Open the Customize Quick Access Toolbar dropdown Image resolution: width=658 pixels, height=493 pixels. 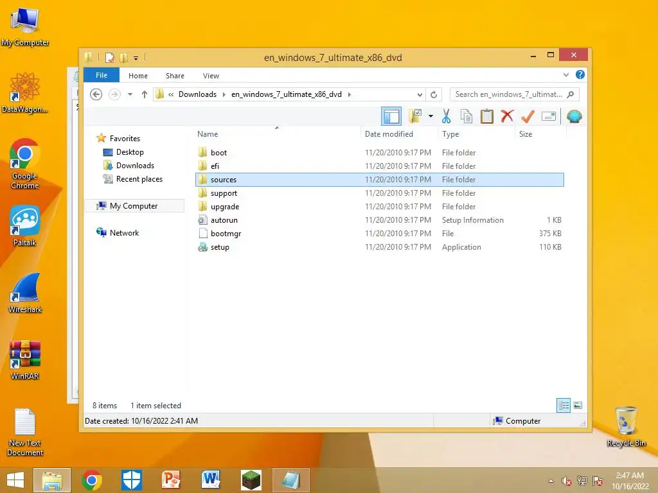coord(136,58)
